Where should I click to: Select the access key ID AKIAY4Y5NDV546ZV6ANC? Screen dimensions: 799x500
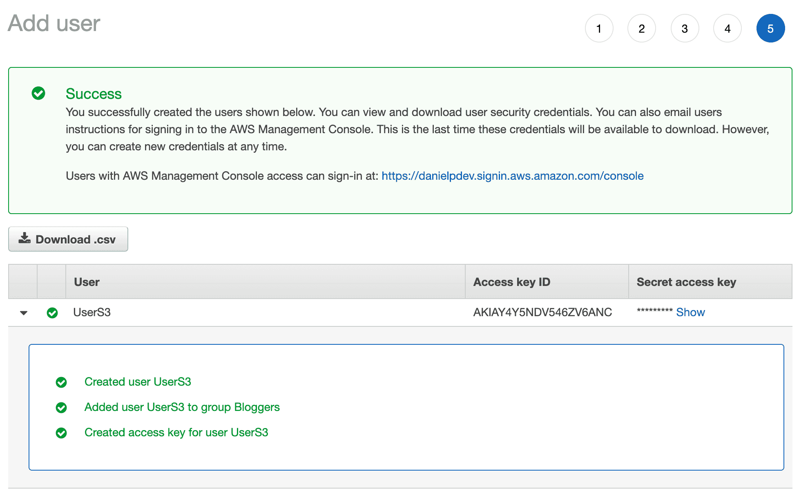(542, 312)
